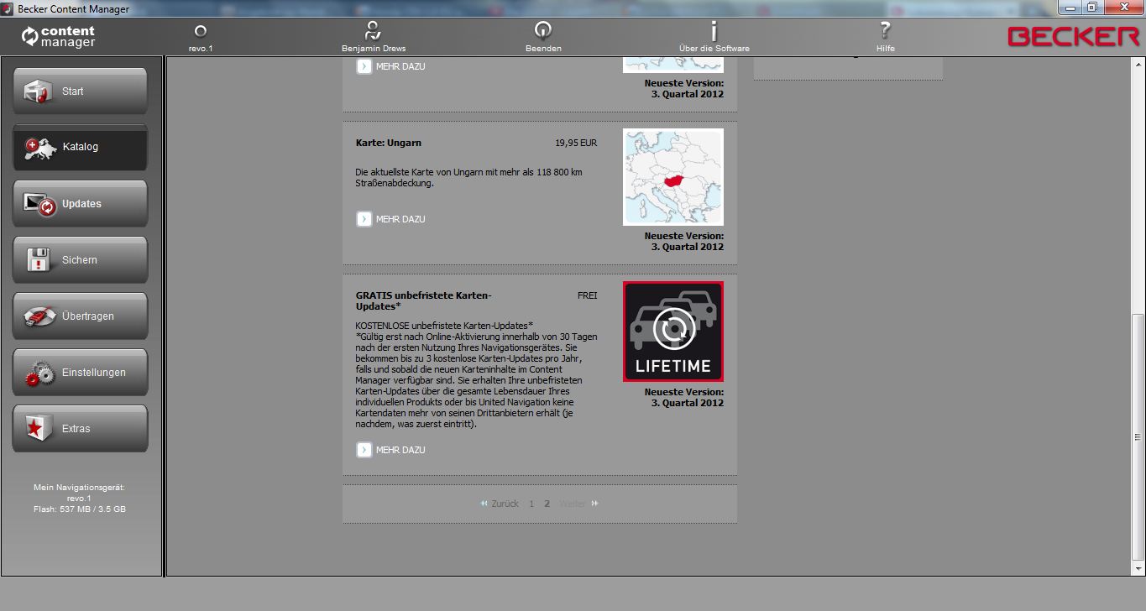Open Einstellungen settings in sidebar
The height and width of the screenshot is (611, 1146).
[80, 373]
